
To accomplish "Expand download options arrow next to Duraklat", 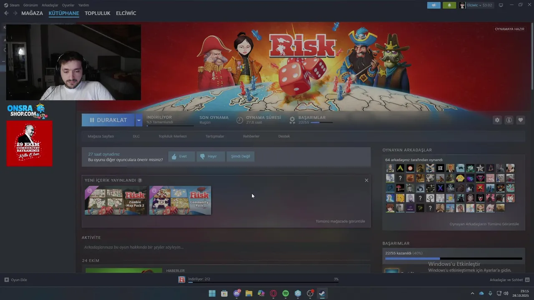I will tap(139, 120).
